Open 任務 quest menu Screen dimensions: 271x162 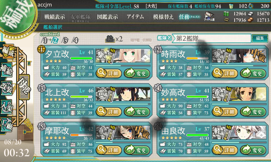(189, 17)
